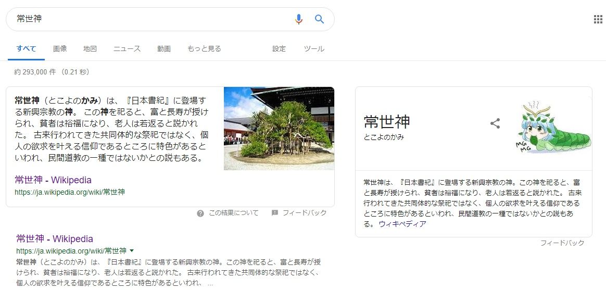This screenshot has height=290, width=606.
Task: Open the もっと見る menu
Action: (x=204, y=49)
